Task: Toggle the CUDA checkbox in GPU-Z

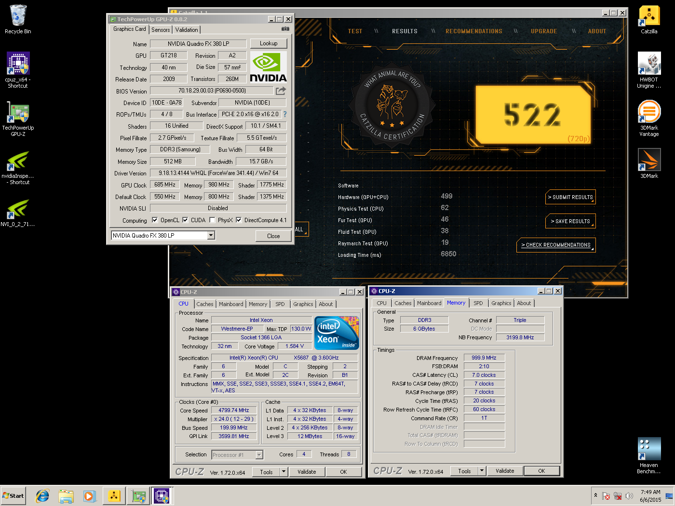Action: [x=185, y=220]
